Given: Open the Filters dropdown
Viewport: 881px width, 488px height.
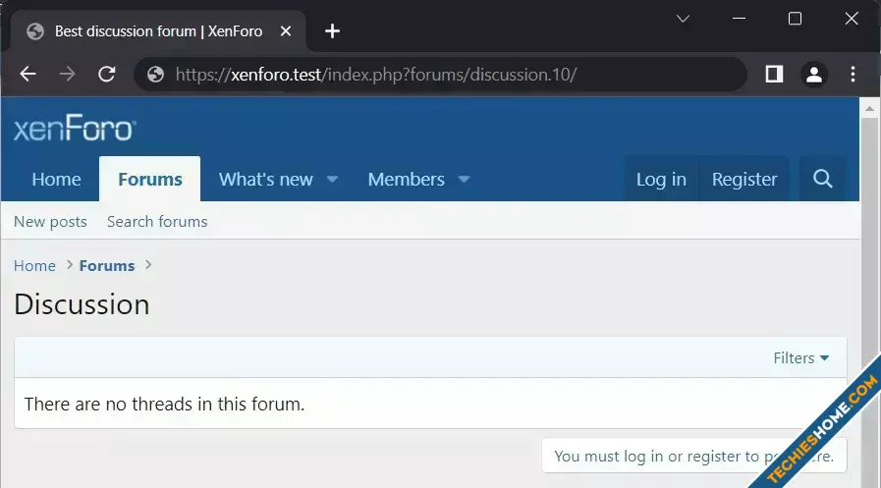Looking at the screenshot, I should tap(800, 357).
